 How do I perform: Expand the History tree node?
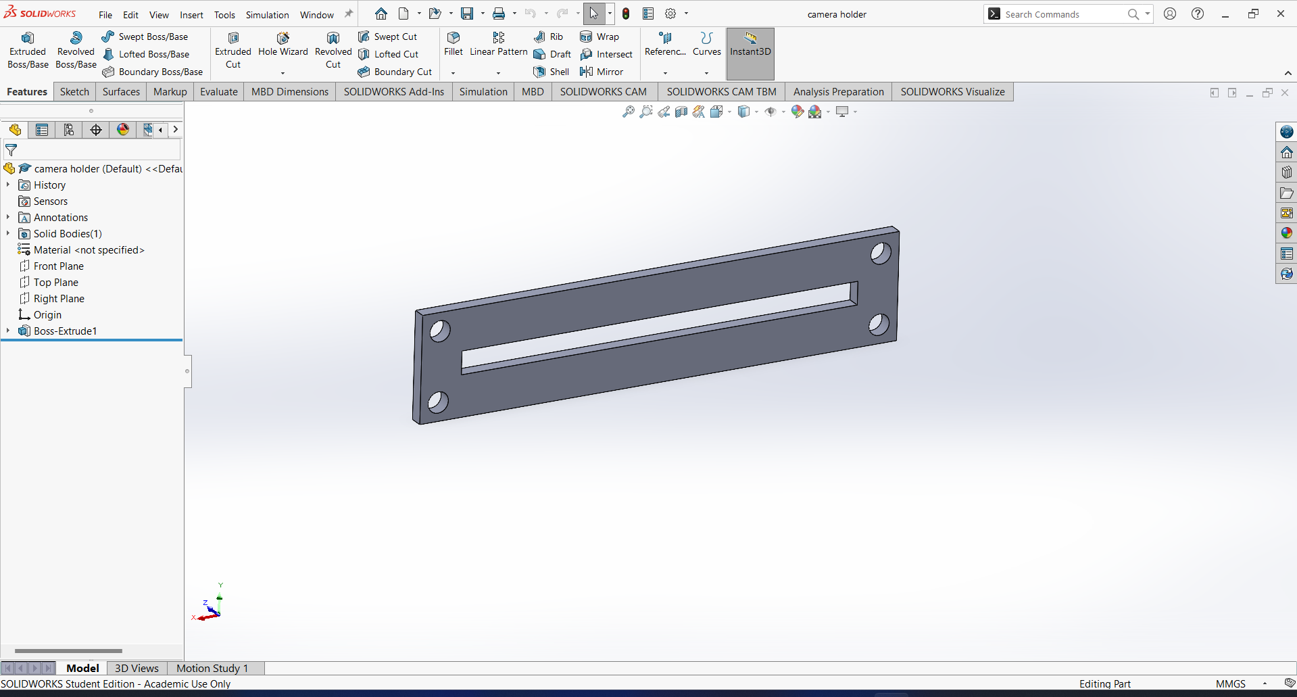[8, 185]
